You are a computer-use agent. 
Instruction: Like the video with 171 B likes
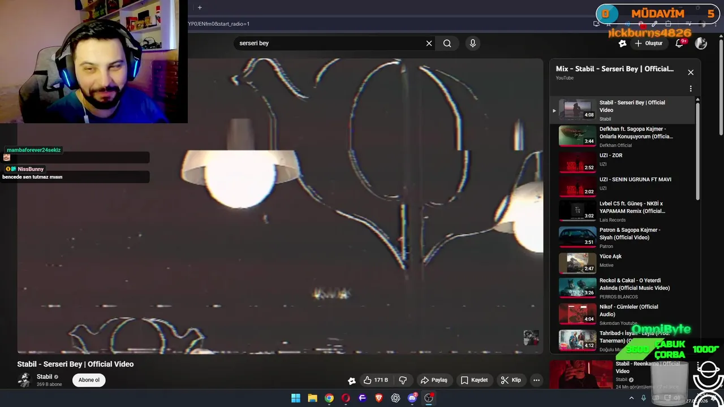[376, 380]
